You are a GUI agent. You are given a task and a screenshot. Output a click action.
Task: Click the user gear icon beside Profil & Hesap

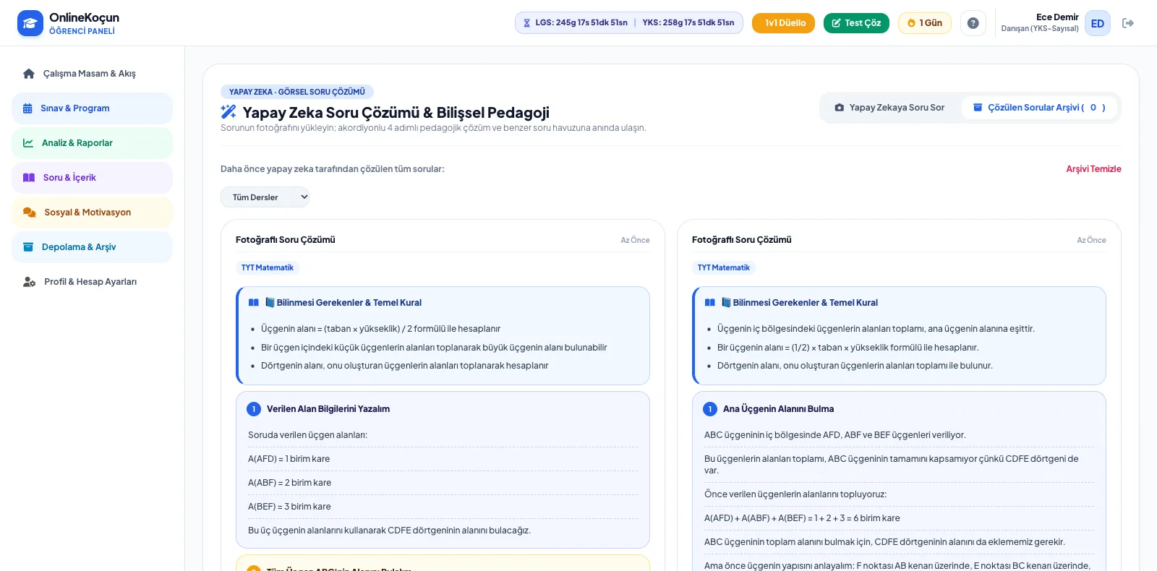[30, 282]
